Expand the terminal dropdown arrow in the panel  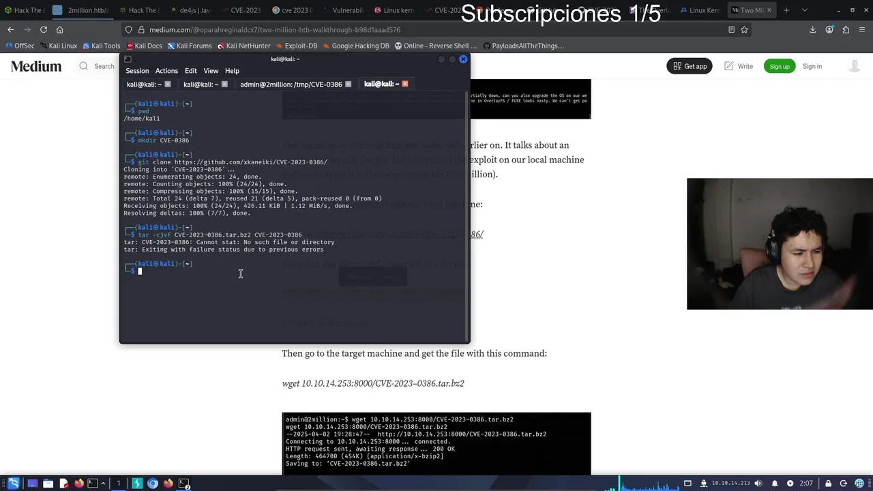click(103, 483)
